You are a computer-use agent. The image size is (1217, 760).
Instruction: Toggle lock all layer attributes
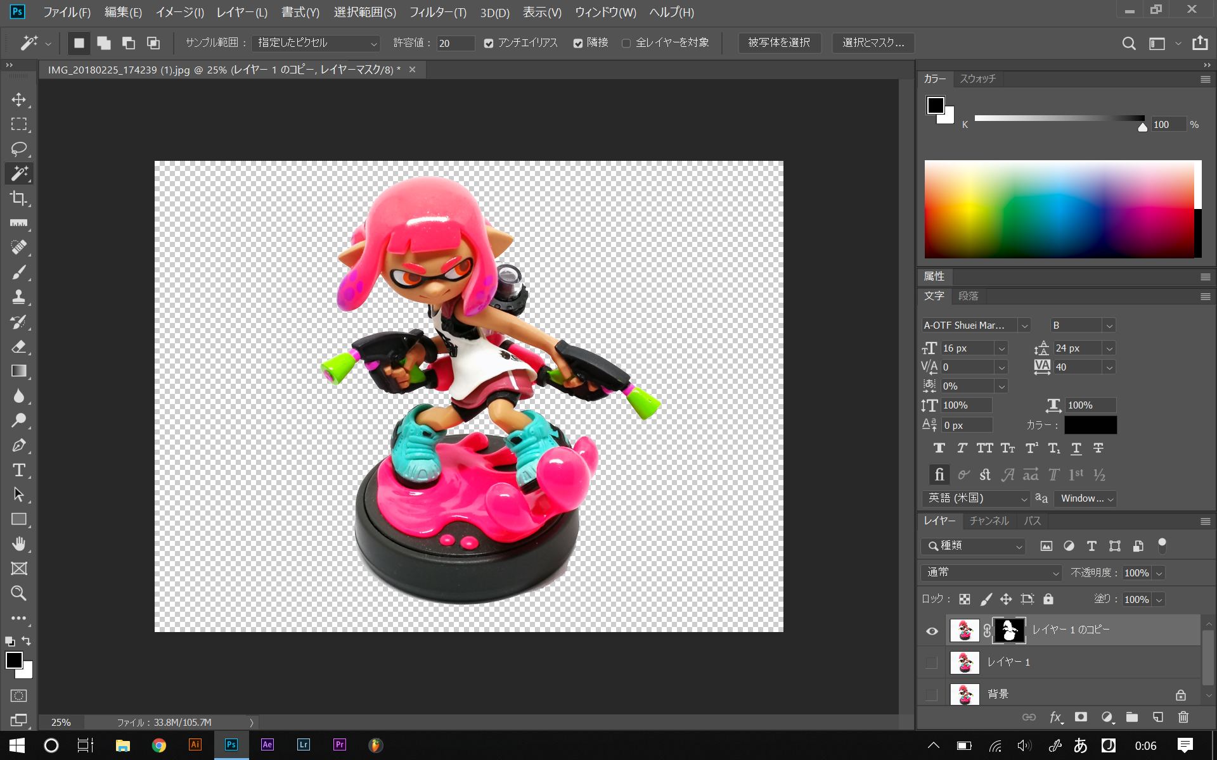coord(1048,599)
